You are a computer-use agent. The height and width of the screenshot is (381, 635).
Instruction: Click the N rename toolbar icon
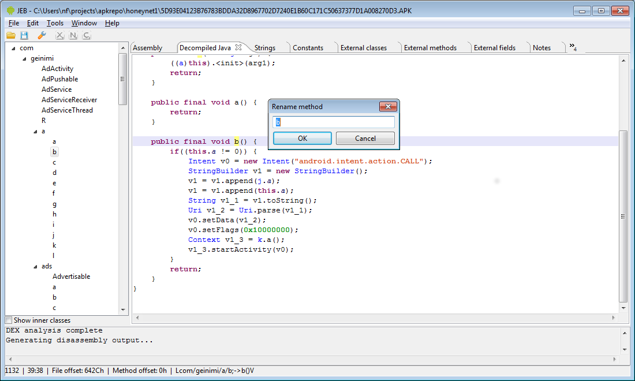point(73,36)
